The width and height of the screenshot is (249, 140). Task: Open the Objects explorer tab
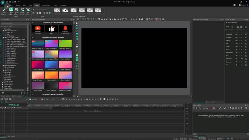pyautogui.click(x=17, y=96)
